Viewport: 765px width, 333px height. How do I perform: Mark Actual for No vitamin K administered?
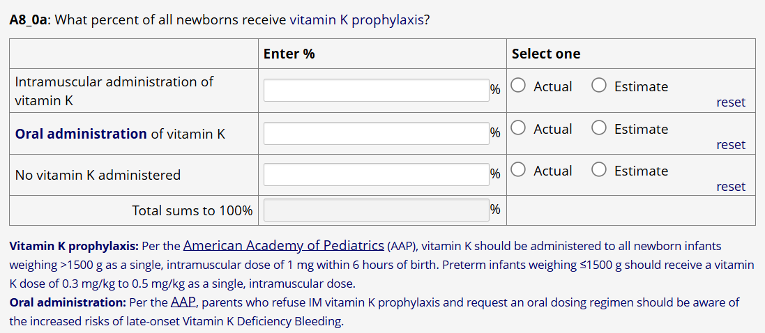(518, 170)
